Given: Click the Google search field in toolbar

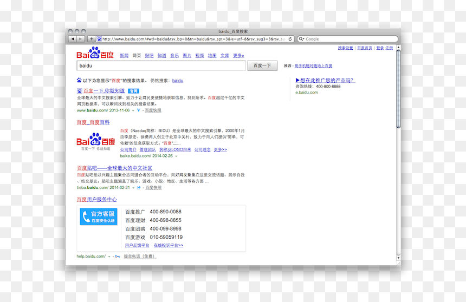Looking at the screenshot, I should point(348,39).
